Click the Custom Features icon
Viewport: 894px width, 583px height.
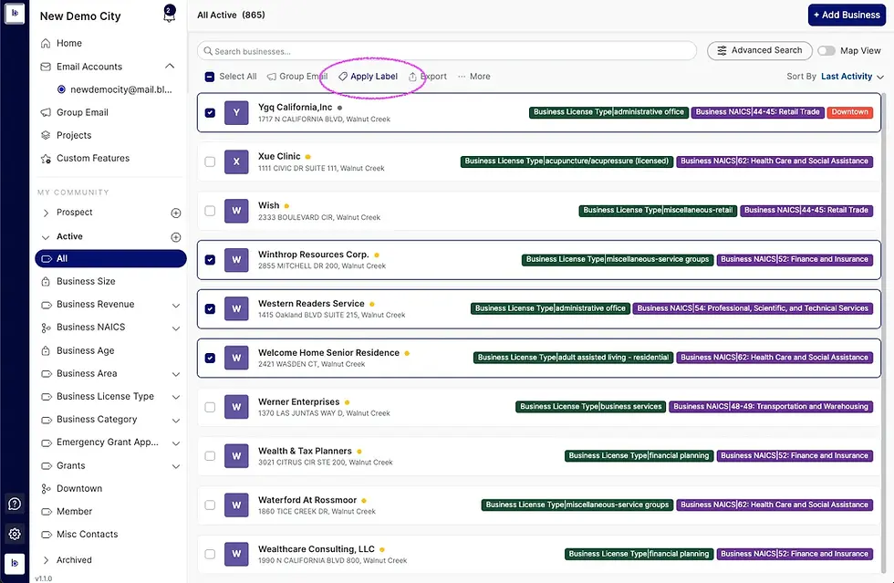tap(46, 159)
